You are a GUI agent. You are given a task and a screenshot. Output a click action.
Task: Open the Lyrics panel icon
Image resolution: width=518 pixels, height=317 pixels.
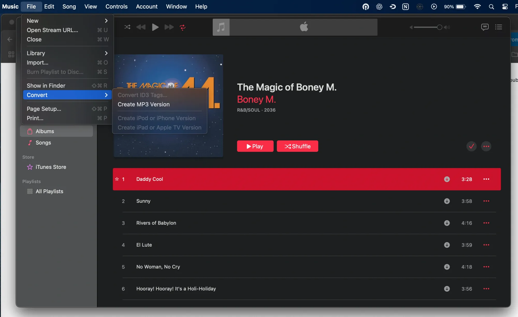click(x=485, y=27)
